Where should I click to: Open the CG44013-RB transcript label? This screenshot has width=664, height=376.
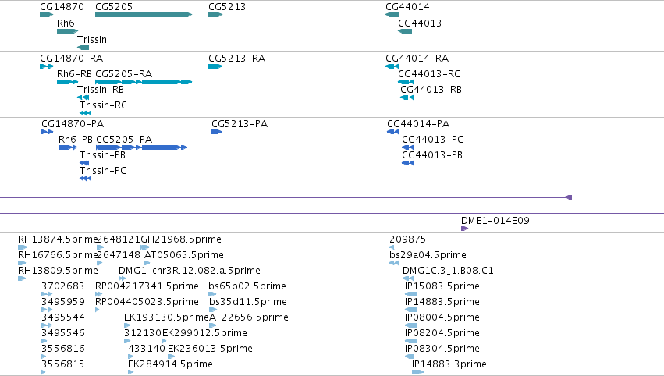pos(431,90)
